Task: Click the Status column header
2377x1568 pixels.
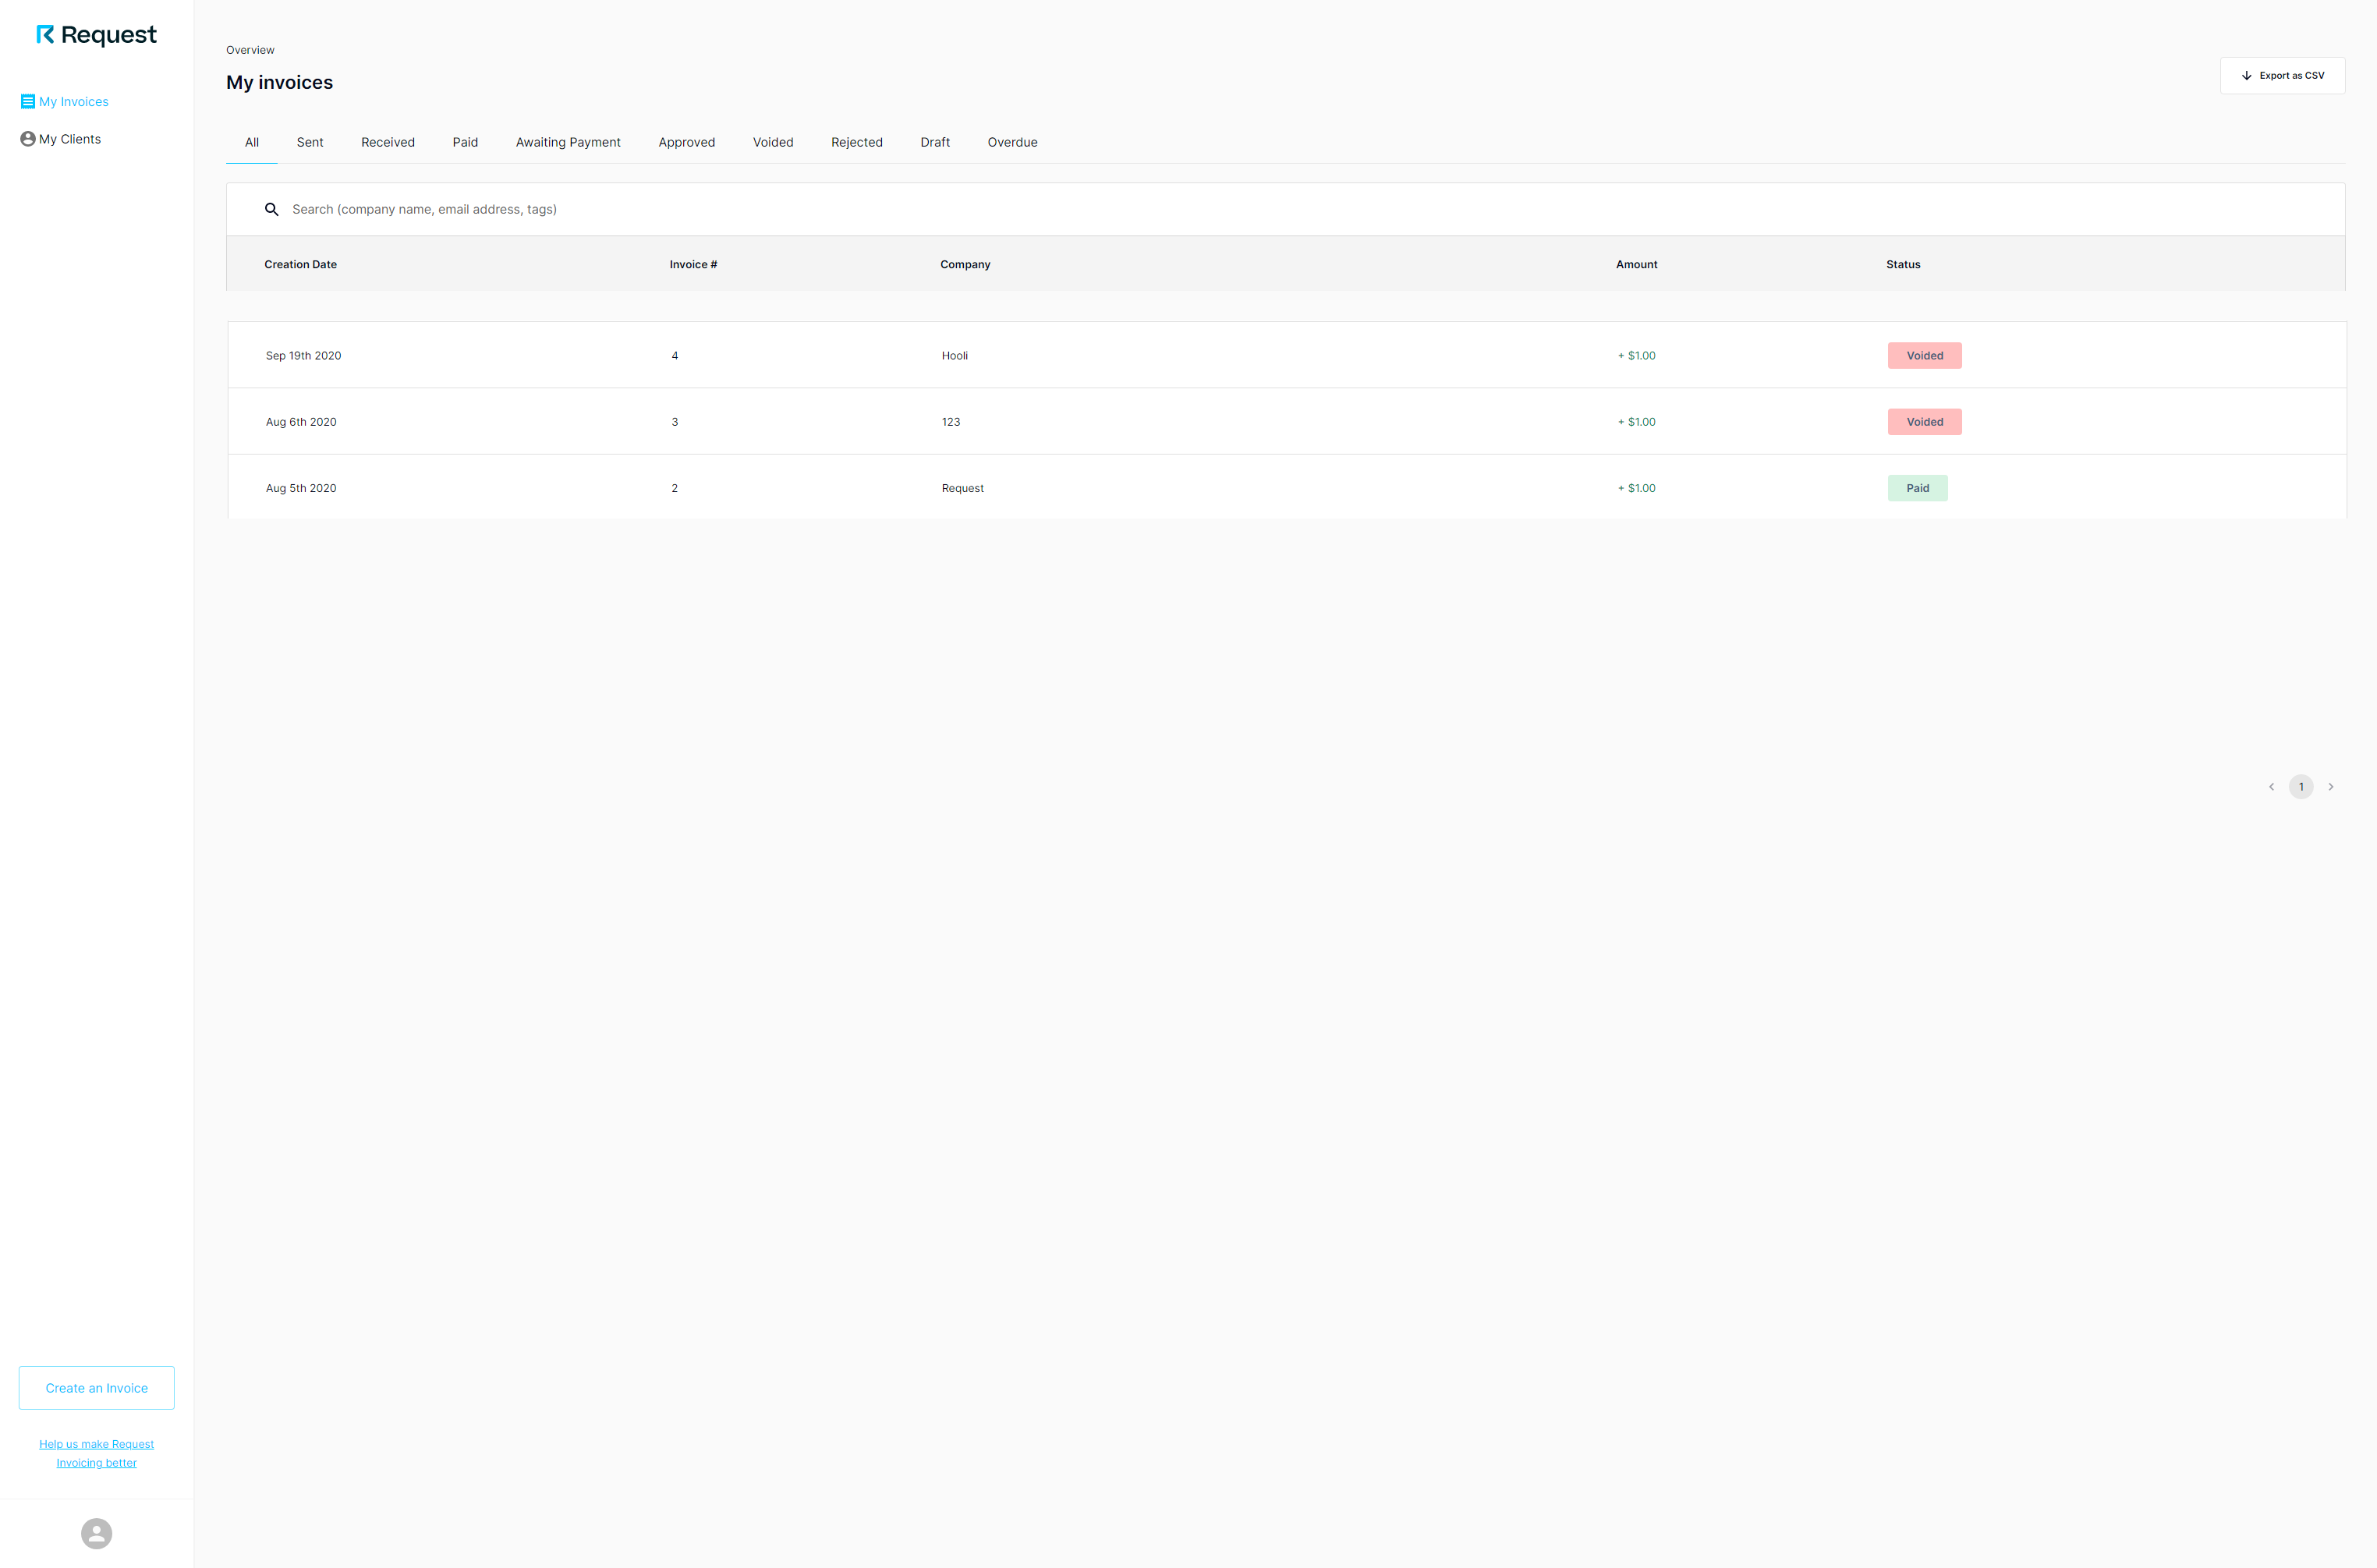Action: click(1903, 265)
